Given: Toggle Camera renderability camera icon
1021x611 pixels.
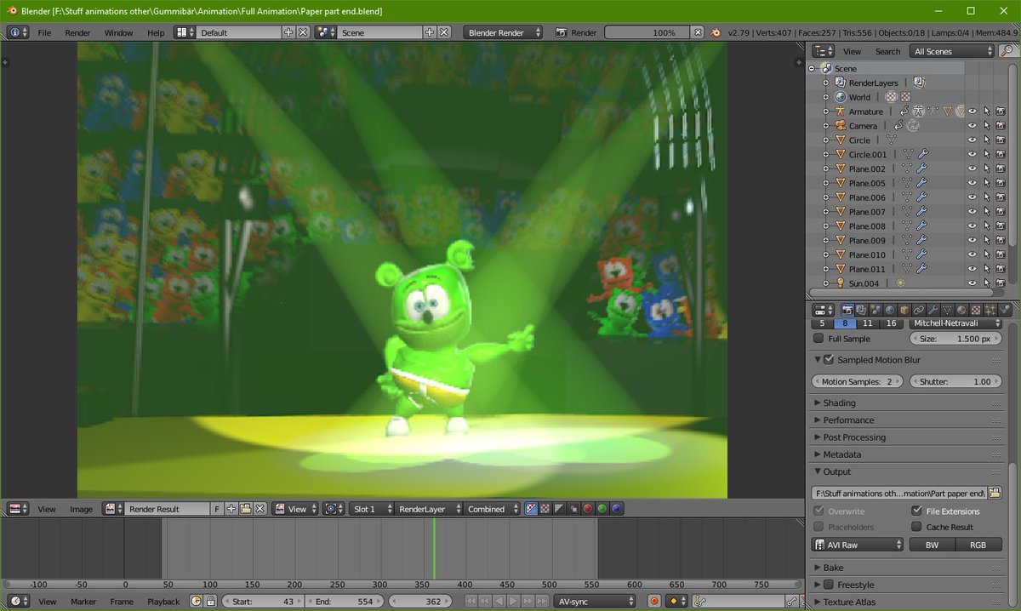Looking at the screenshot, I should pos(1001,126).
